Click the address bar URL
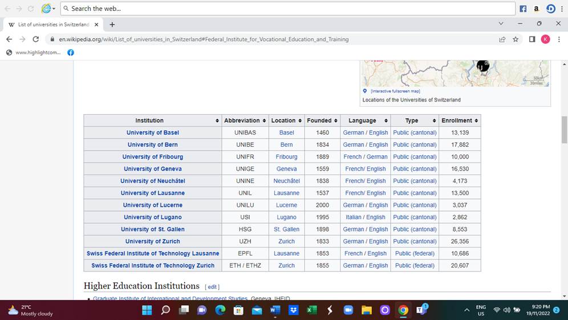This screenshot has height=320, width=568. tap(204, 39)
